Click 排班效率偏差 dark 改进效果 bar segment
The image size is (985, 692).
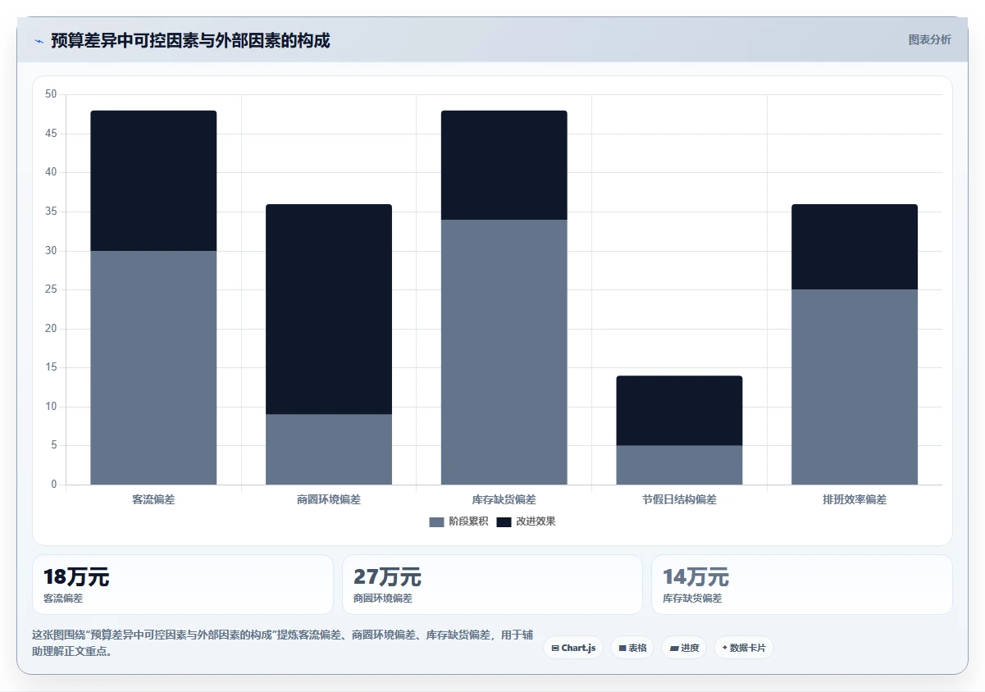point(855,247)
